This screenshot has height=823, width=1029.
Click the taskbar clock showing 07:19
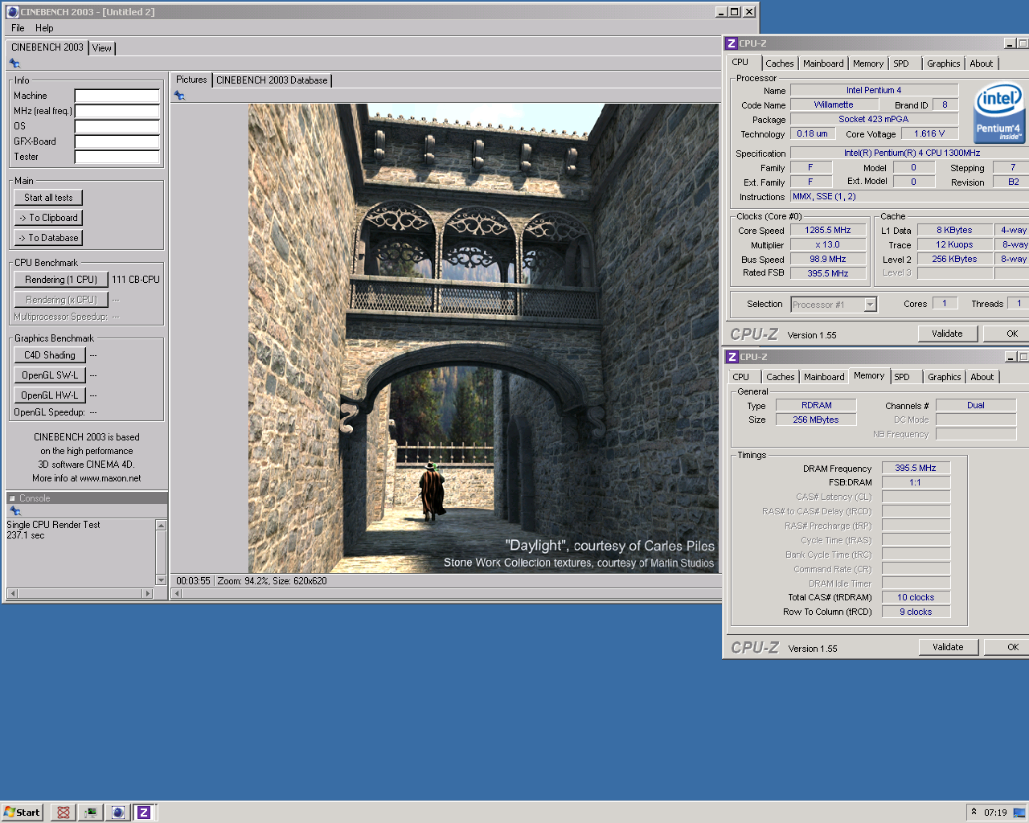(995, 813)
